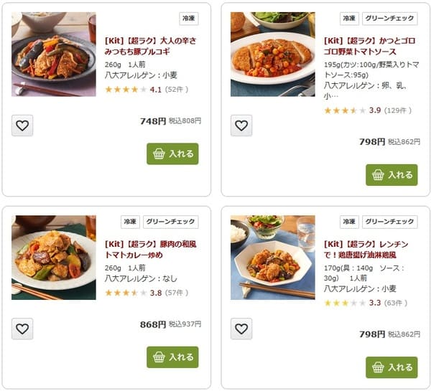Open かつとゴロゴロ野菜トマトソース product title
The width and height of the screenshot is (431, 391).
[369, 46]
